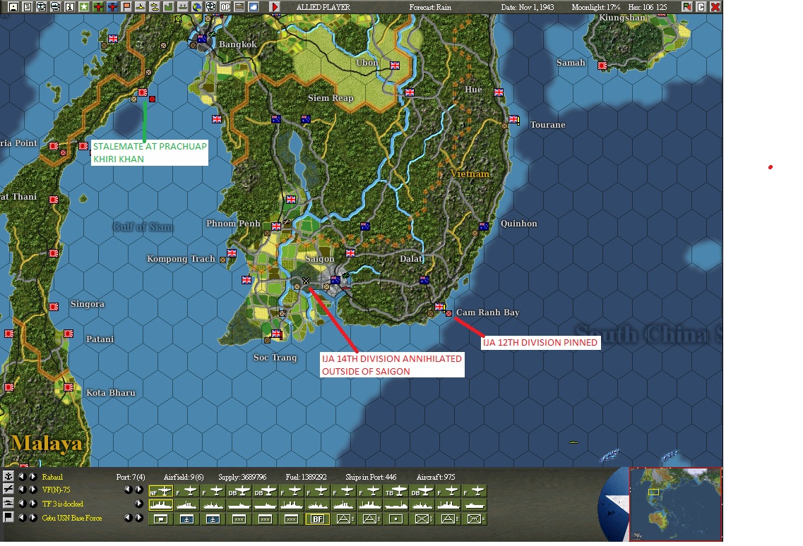Click the Saigon city hex on the map
The height and width of the screenshot is (546, 803).
(335, 280)
